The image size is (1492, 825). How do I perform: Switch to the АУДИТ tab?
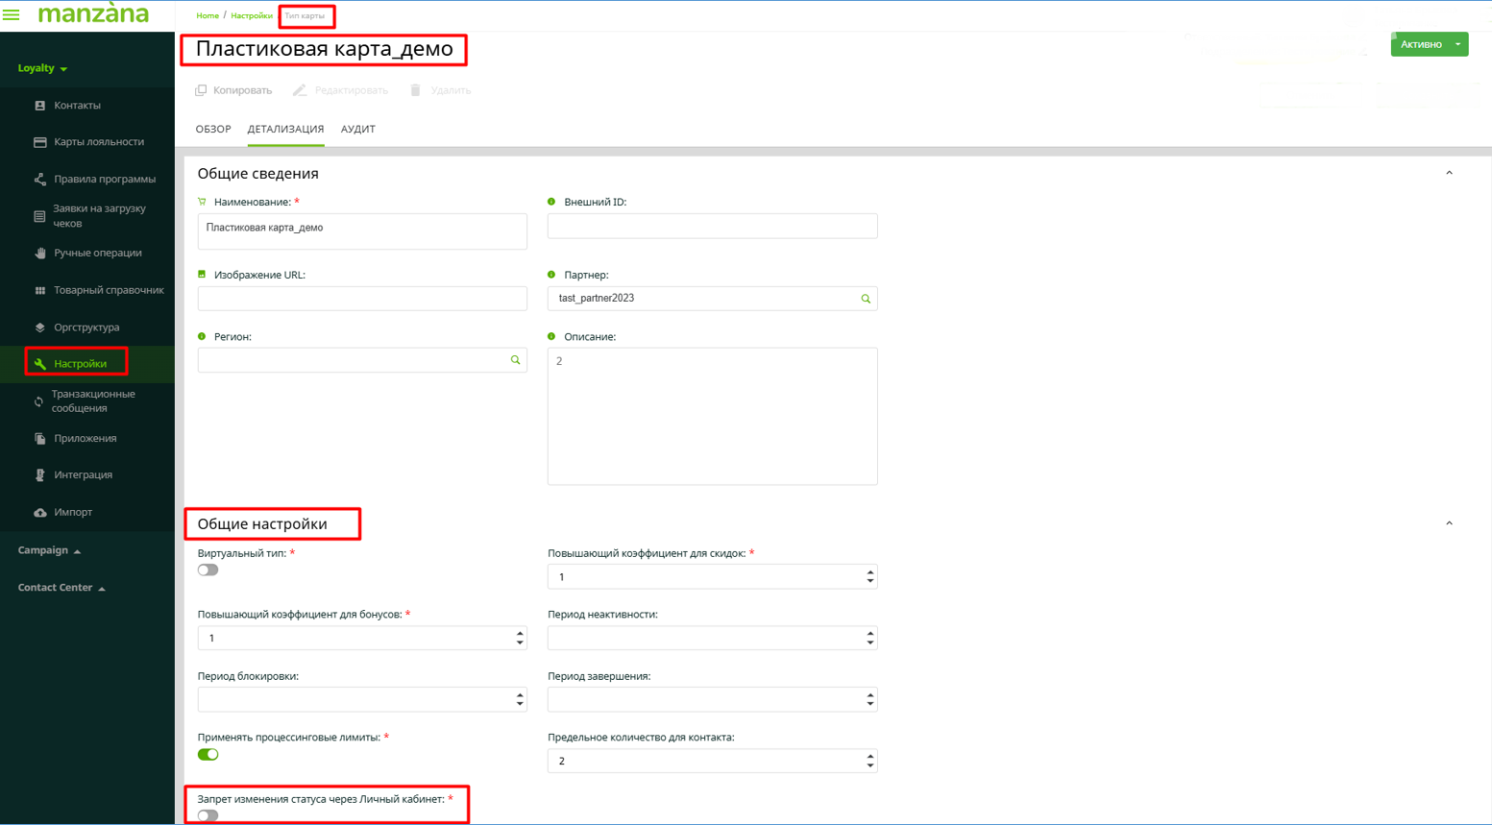point(357,130)
